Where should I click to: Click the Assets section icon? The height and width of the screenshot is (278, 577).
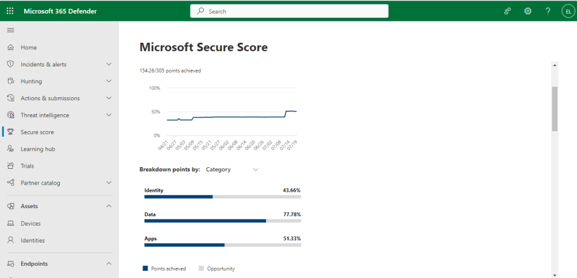pyautogui.click(x=11, y=207)
